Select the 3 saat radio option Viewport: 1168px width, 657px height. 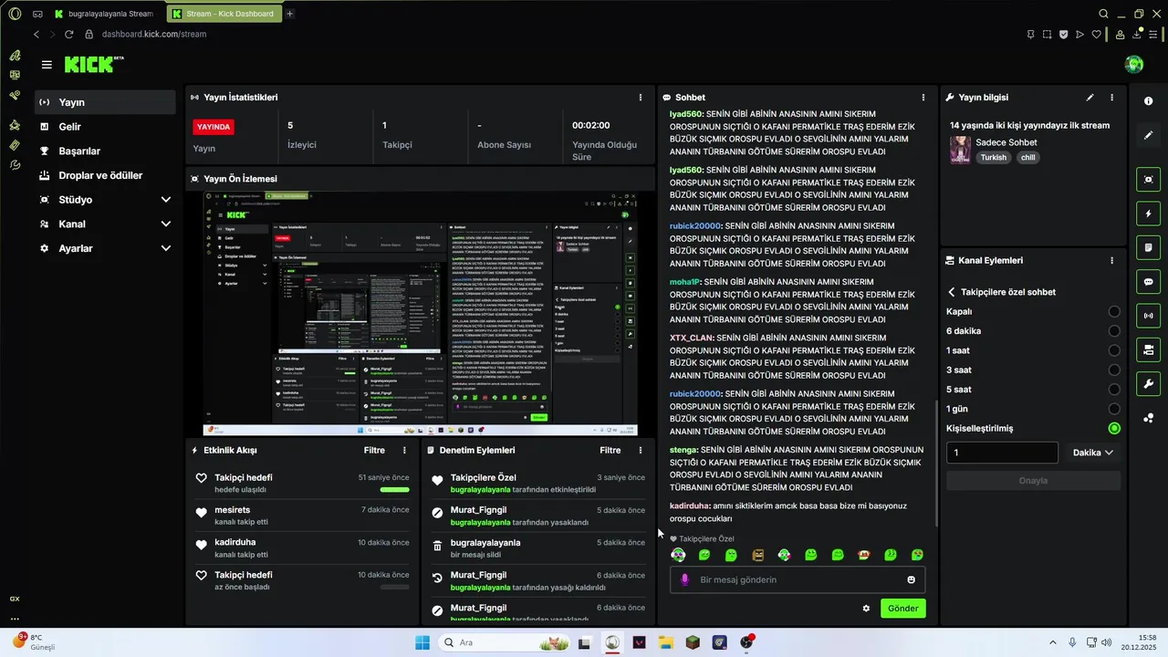point(1114,370)
